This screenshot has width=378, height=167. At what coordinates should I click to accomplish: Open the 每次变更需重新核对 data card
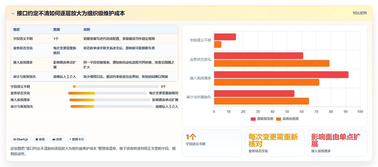coord(275,143)
